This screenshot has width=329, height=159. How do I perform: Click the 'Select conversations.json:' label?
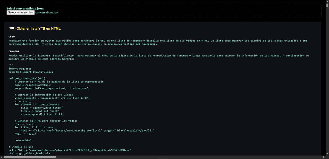pos(25,8)
